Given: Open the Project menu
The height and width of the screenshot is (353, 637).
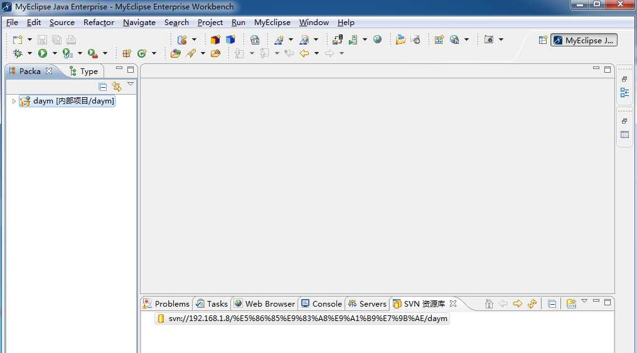Looking at the screenshot, I should point(210,23).
